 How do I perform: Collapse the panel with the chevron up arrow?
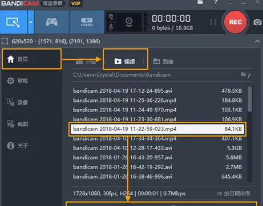(x=257, y=41)
